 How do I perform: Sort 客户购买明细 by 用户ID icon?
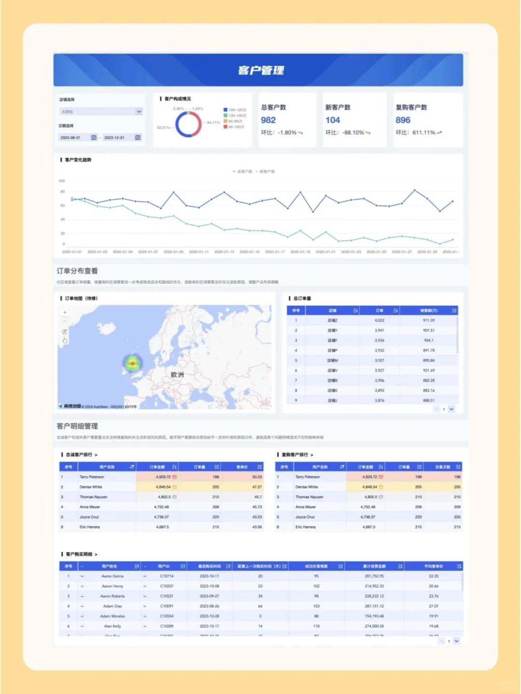[183, 566]
